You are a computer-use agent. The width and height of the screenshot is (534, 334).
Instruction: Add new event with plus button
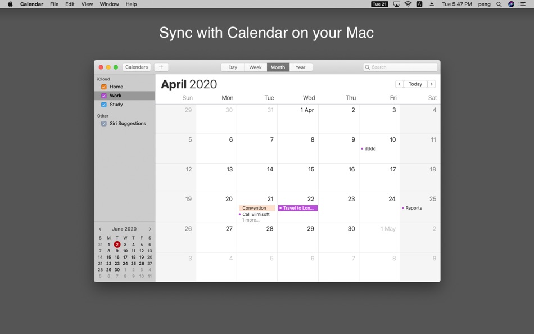tap(161, 67)
